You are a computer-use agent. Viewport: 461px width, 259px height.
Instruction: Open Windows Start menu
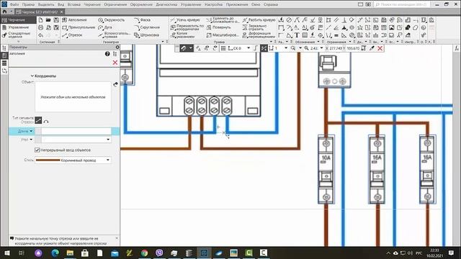point(6,253)
